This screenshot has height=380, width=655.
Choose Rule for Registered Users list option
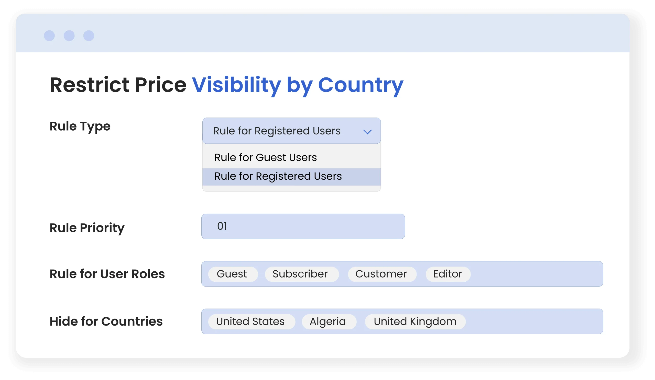[278, 177]
